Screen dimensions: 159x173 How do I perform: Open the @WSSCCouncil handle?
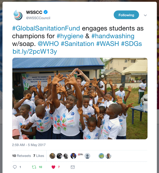38,18
